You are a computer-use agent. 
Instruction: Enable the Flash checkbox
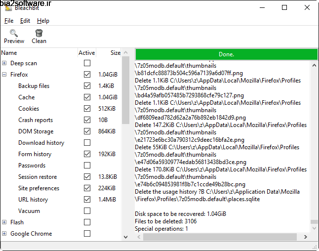click(x=87, y=222)
